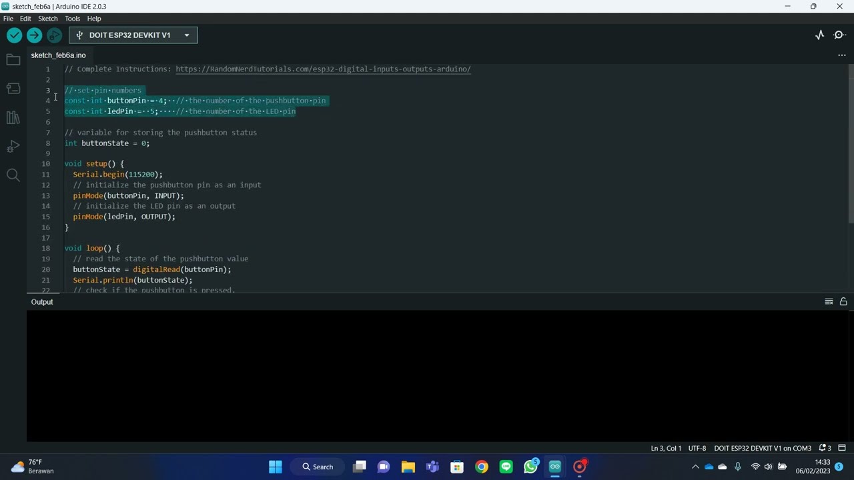Image resolution: width=854 pixels, height=480 pixels.
Task: Open the Boards Manager sidebar icon
Action: tap(13, 89)
